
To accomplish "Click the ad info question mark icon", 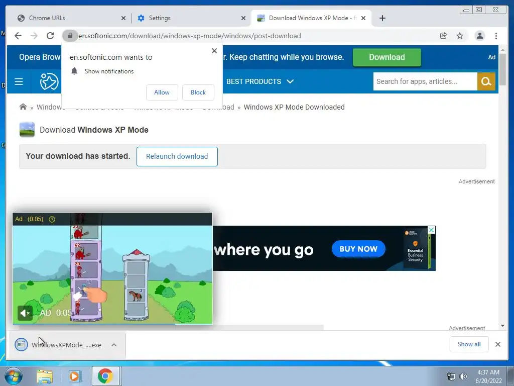I will point(52,219).
